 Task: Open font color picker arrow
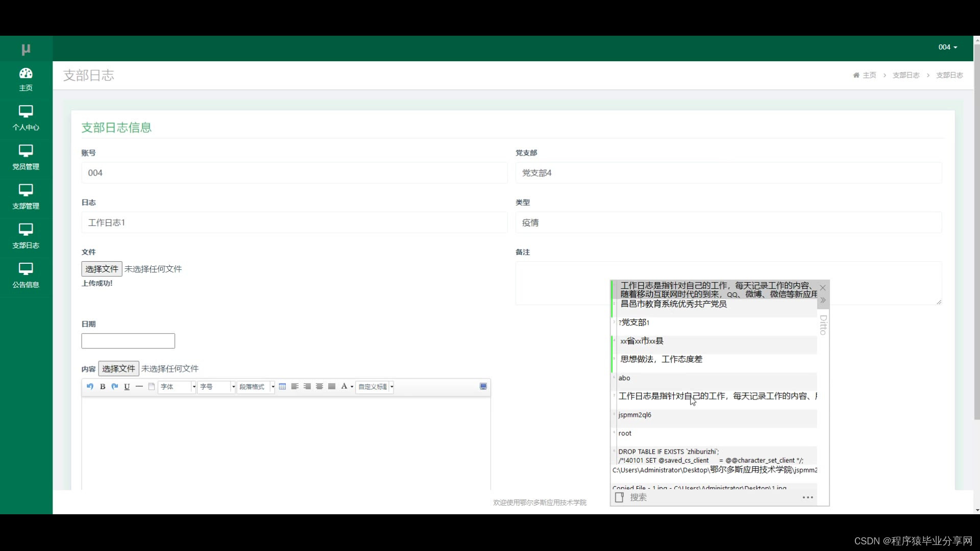352,387
